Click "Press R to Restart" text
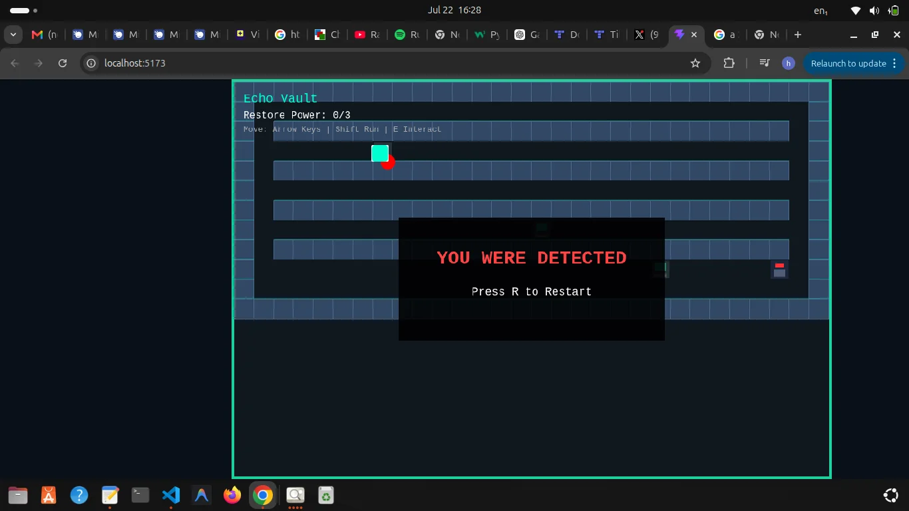This screenshot has height=511, width=909. click(532, 291)
